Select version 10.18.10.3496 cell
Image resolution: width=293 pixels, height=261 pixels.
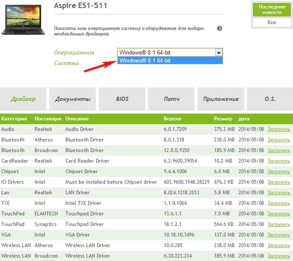179,235
